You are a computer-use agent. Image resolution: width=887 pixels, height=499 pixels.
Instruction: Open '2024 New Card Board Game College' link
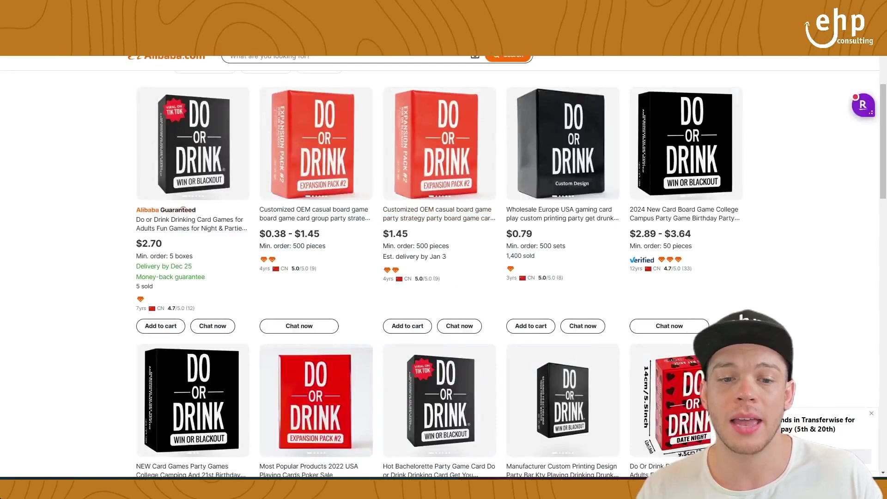[685, 214]
